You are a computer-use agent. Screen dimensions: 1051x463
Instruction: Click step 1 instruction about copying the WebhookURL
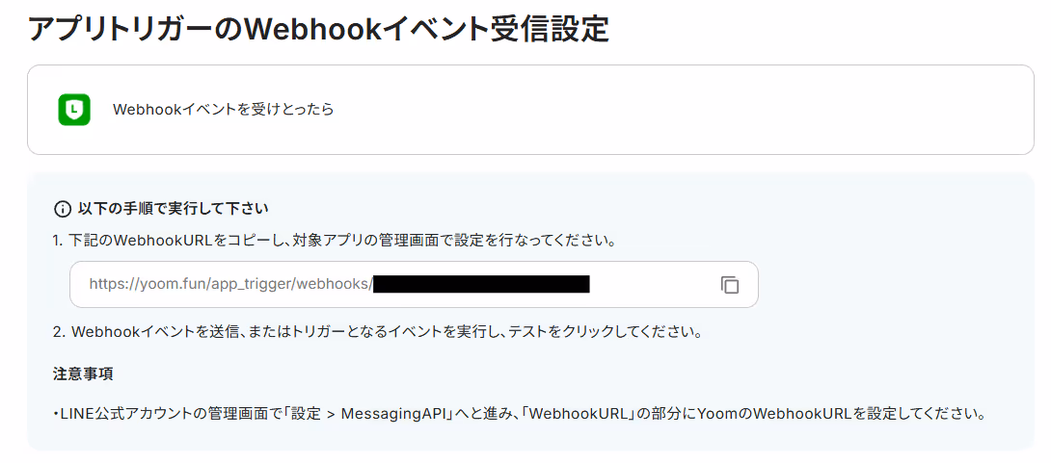[335, 242]
